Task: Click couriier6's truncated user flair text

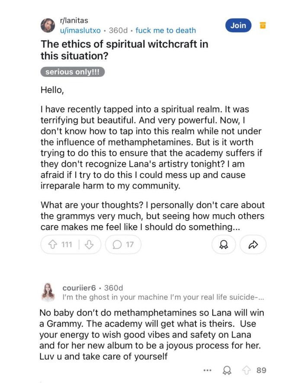Action: pos(163,297)
